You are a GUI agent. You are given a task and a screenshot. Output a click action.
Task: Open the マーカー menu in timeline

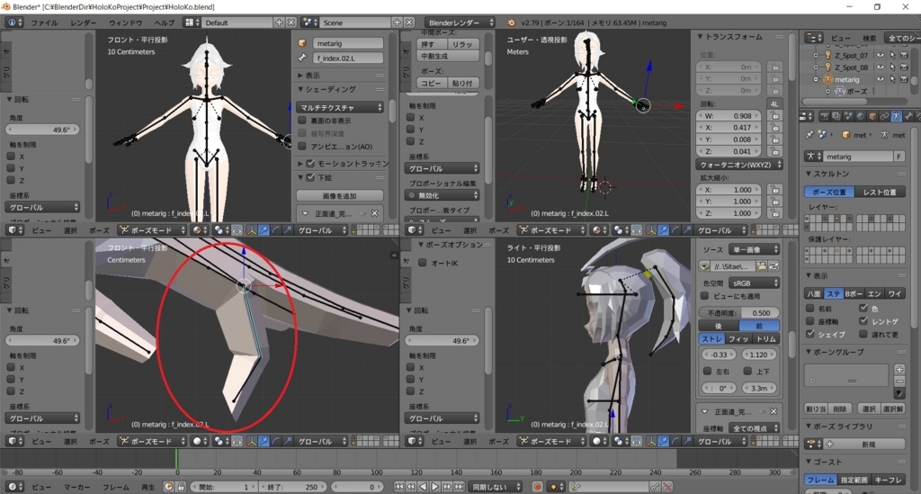[76, 487]
